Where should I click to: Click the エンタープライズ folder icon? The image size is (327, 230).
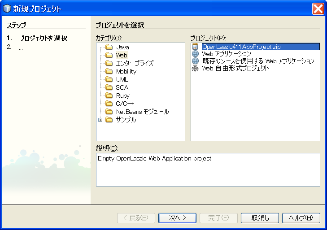[109, 63]
